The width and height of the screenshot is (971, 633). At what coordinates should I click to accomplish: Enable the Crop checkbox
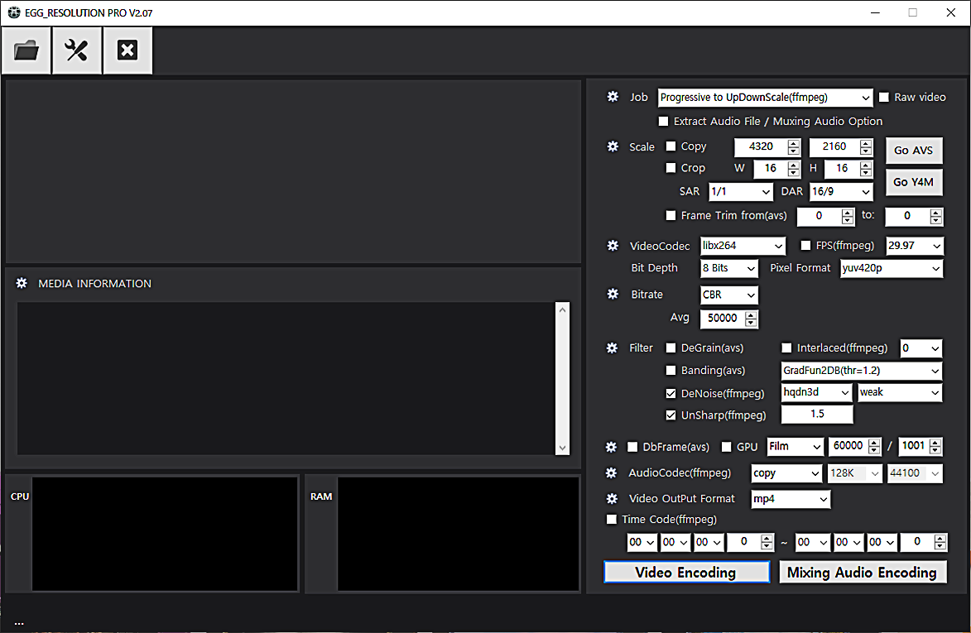click(671, 168)
